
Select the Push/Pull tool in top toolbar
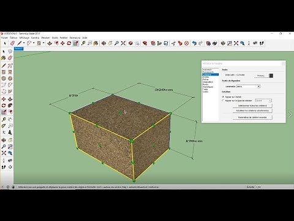50,43
